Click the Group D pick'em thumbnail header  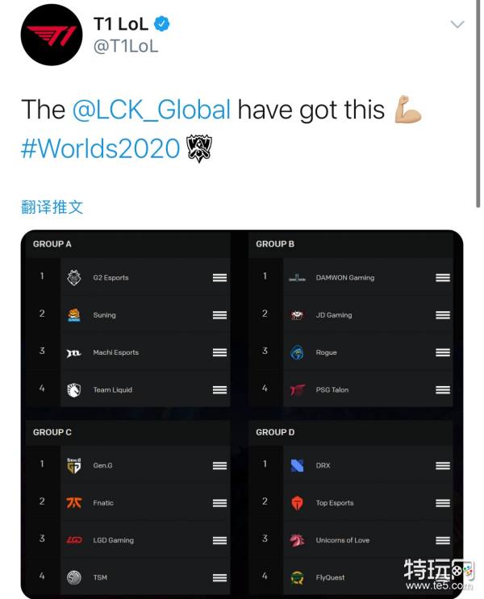(275, 432)
